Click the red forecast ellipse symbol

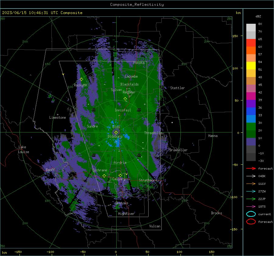tap(251, 222)
